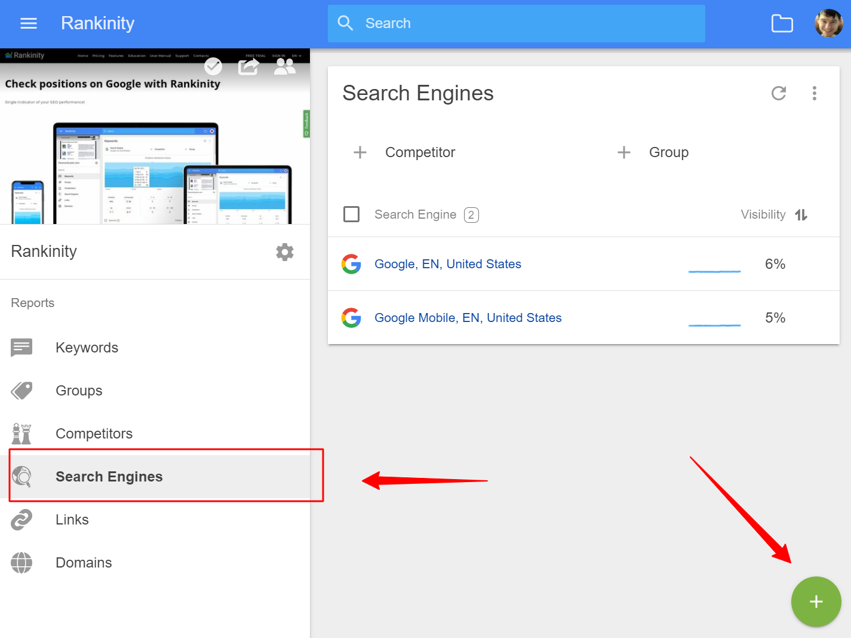Click the Reports section label

coord(33,303)
